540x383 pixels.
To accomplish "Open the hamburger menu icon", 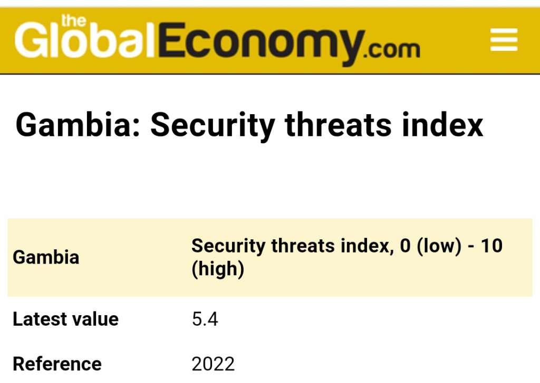I will [x=504, y=40].
